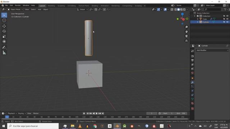Screen dimensions: 230x129
Task: Expand the Cube tree item
Action: [198, 19]
